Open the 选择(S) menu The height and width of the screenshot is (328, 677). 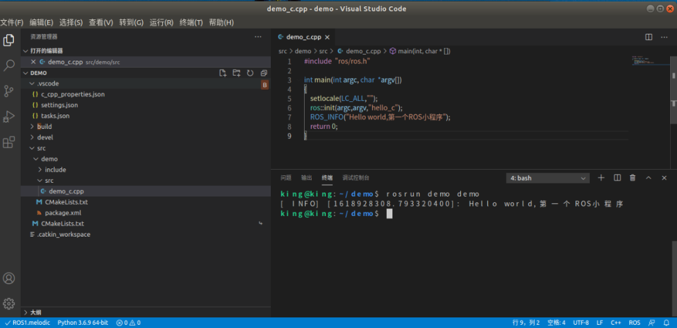[71, 23]
